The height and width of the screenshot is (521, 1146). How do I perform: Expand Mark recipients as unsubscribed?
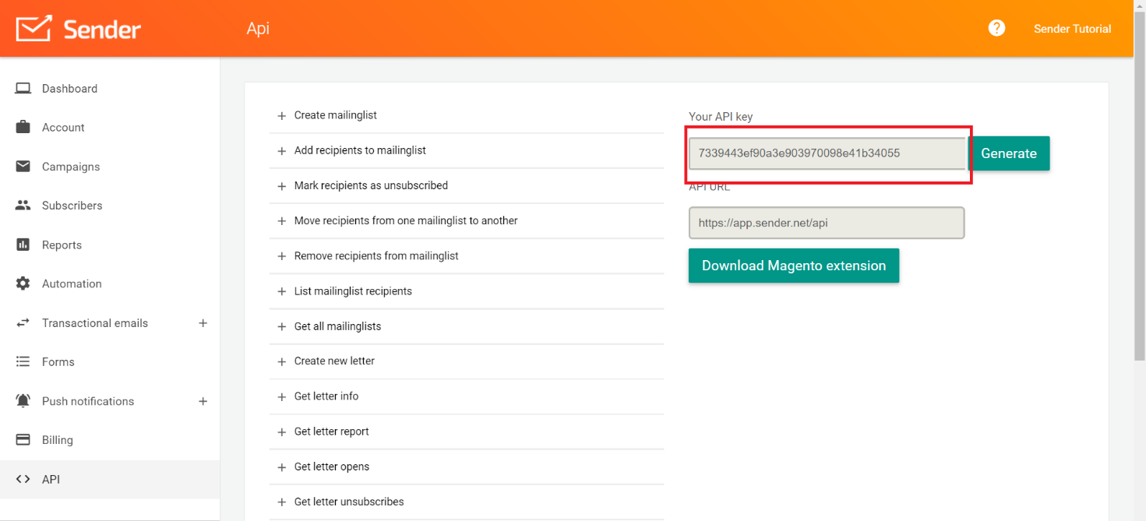(467, 185)
